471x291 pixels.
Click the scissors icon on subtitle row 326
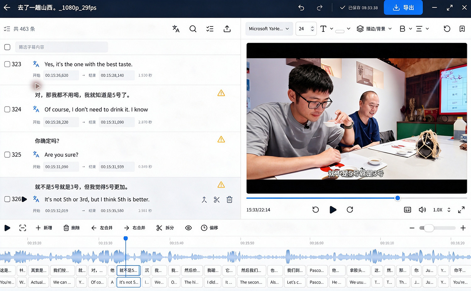[x=217, y=200]
